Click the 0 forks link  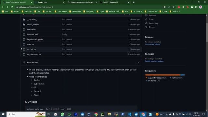click(152, 27)
